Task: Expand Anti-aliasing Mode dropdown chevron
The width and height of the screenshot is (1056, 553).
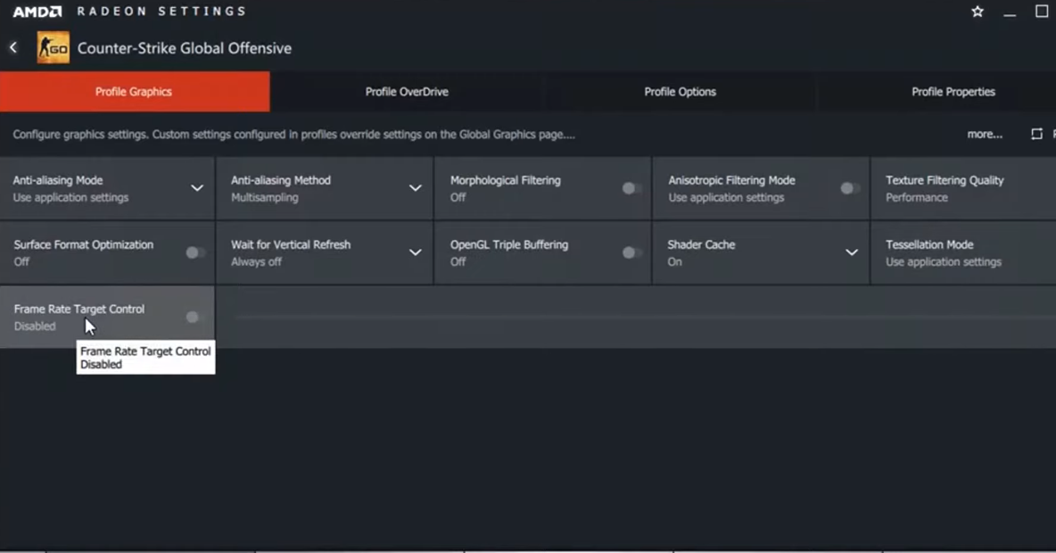Action: coord(196,188)
